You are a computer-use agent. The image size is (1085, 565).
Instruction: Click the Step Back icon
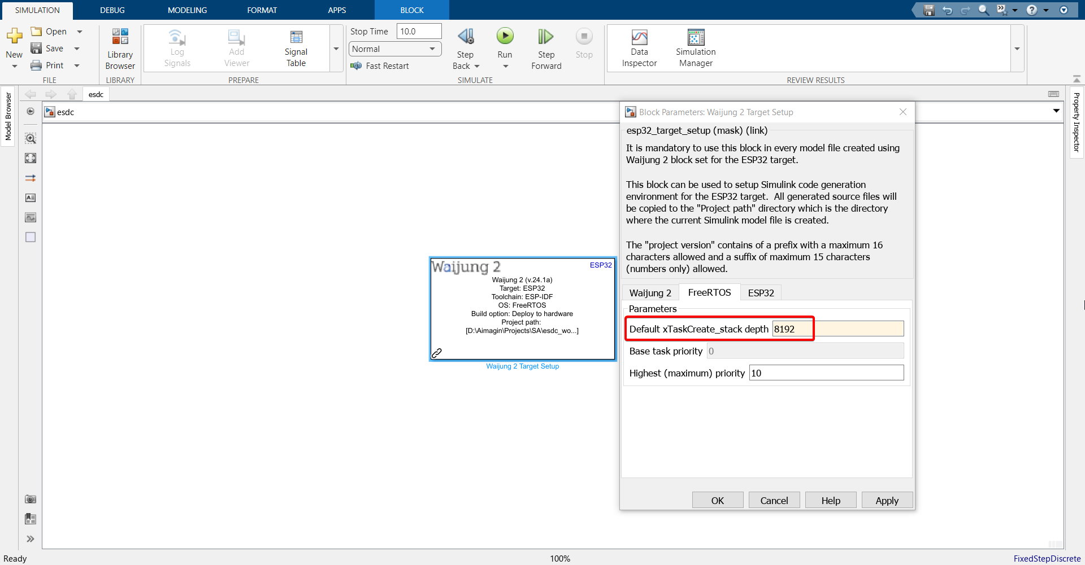(x=466, y=37)
